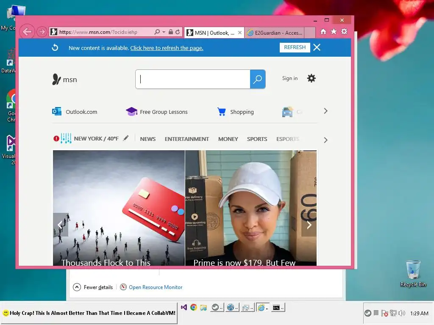Image resolution: width=434 pixels, height=325 pixels.
Task: Click the blue search magnifier button
Action: pos(258,79)
